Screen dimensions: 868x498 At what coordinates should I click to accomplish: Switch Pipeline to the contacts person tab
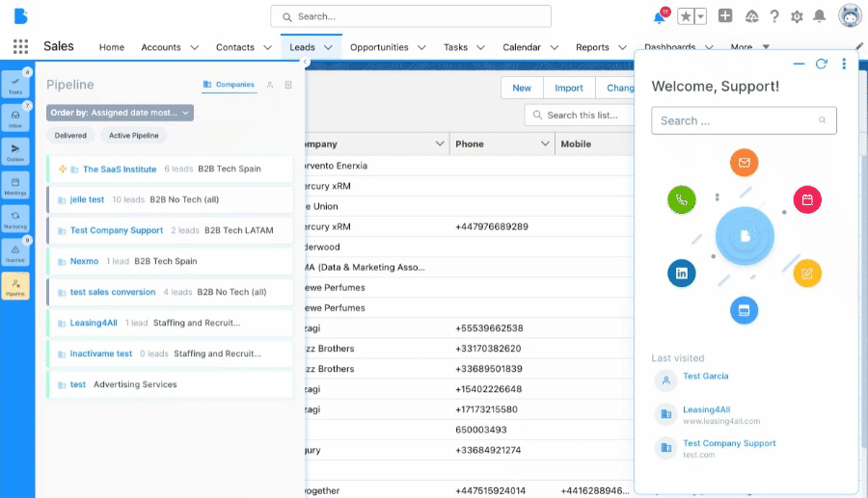click(270, 85)
